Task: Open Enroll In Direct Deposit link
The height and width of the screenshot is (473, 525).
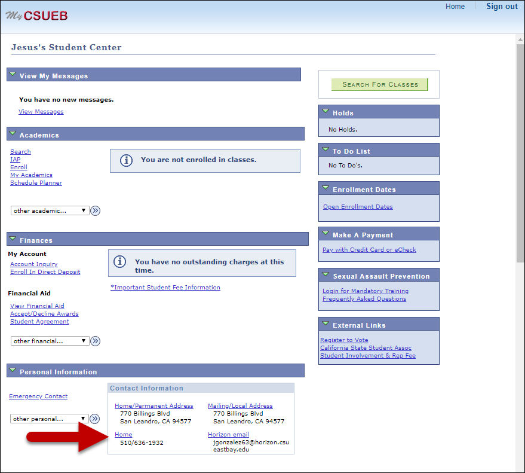Action: (x=45, y=272)
